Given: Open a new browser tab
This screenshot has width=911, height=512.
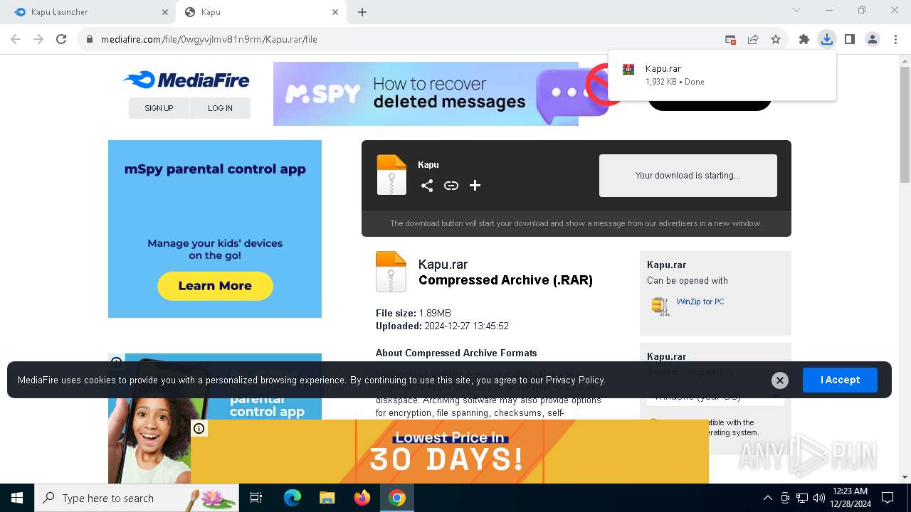Looking at the screenshot, I should pos(362,12).
